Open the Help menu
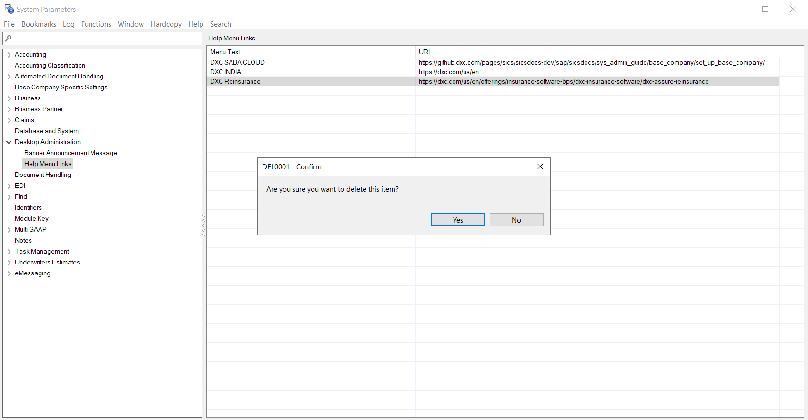Viewport: 808px width, 420px height. tap(195, 24)
